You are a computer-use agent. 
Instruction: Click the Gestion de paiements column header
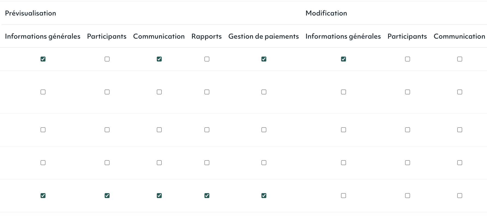(x=263, y=36)
